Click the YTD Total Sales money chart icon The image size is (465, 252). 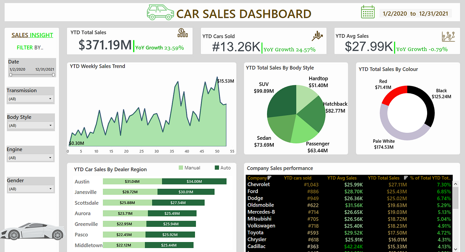(x=183, y=33)
